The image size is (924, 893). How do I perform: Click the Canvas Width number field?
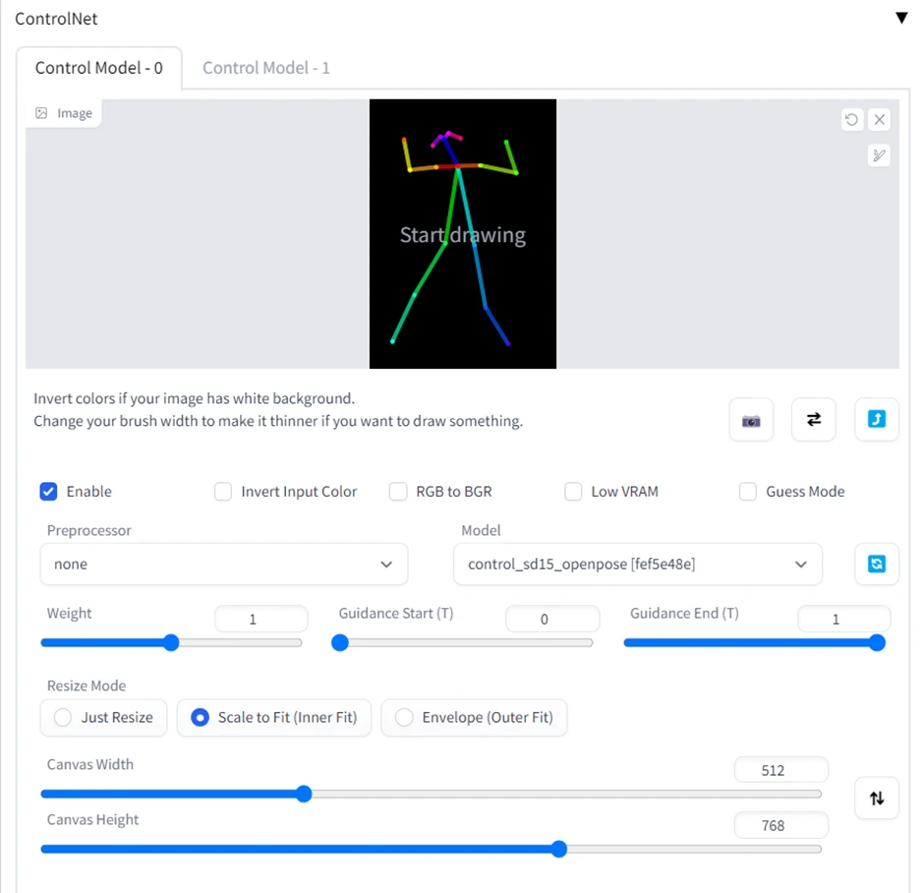[781, 771]
